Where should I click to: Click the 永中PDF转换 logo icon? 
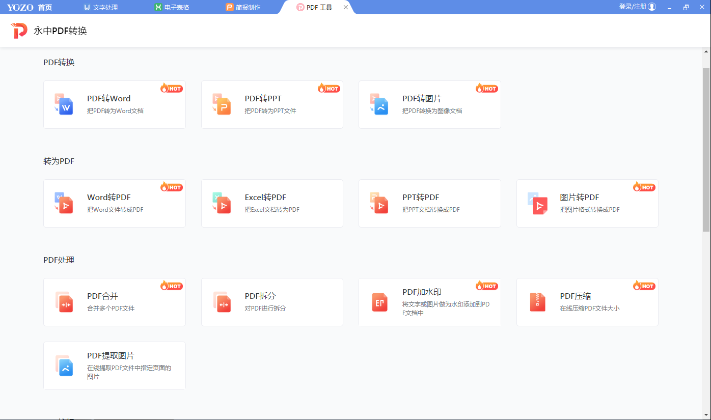coord(20,31)
